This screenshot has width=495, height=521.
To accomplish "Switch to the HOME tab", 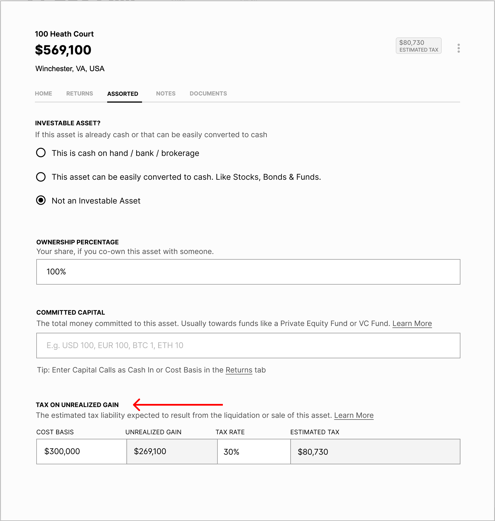I will pos(43,94).
